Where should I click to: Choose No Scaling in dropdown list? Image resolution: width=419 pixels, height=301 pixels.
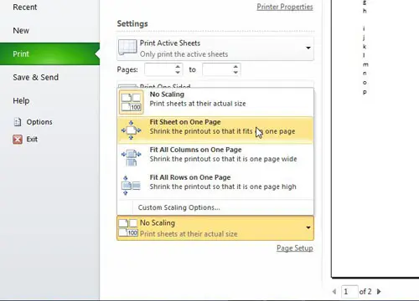coord(215,102)
